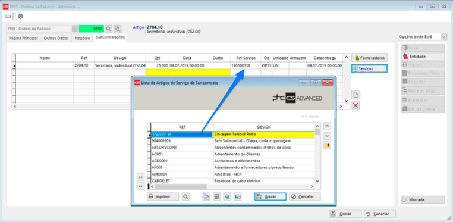Click the main grid vertical scrollbar down arrow
453x222 pixels.
point(347,101)
